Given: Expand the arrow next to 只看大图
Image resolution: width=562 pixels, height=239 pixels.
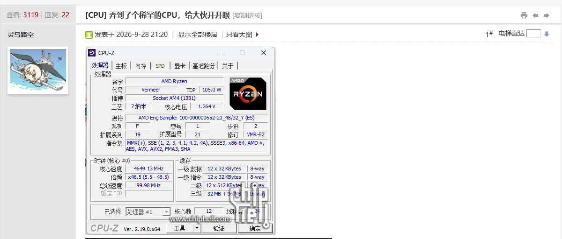Looking at the screenshot, I should 257,35.
